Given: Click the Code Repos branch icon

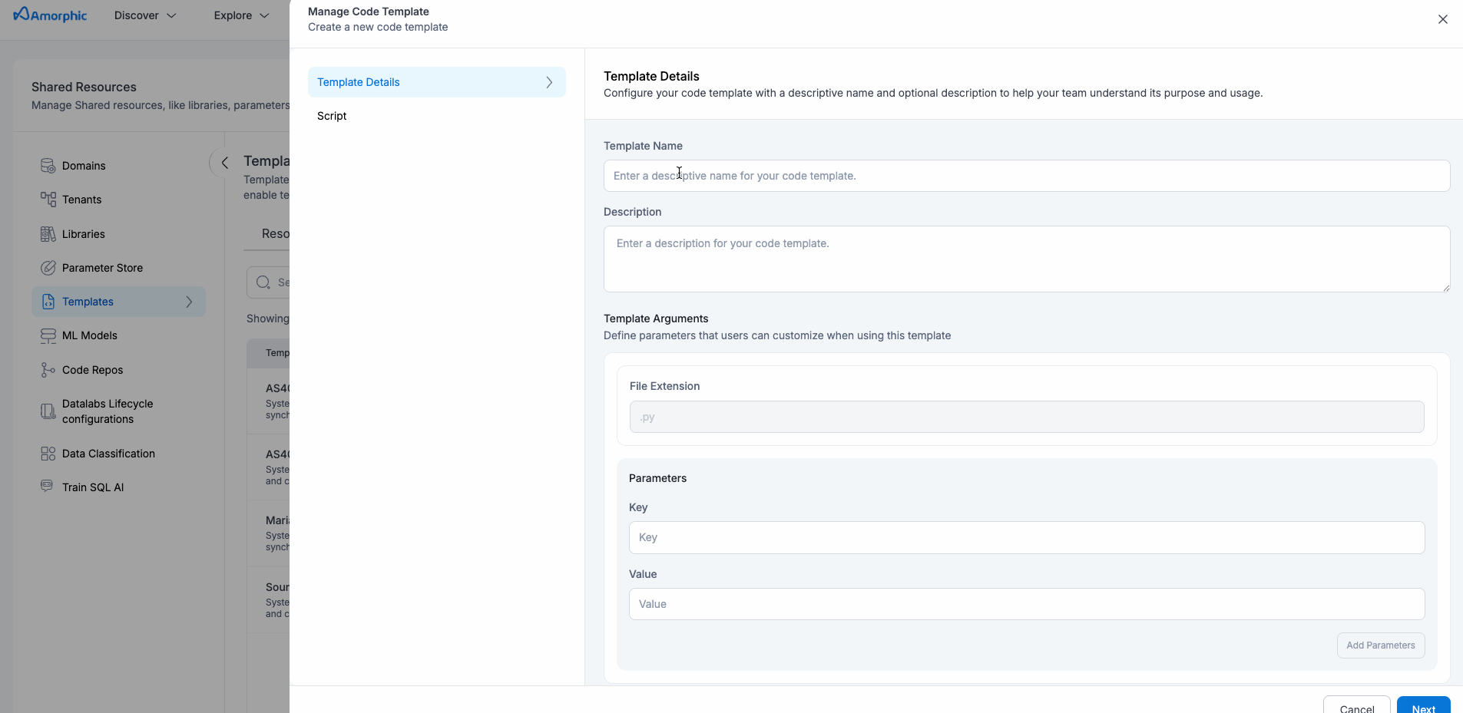Looking at the screenshot, I should (48, 370).
